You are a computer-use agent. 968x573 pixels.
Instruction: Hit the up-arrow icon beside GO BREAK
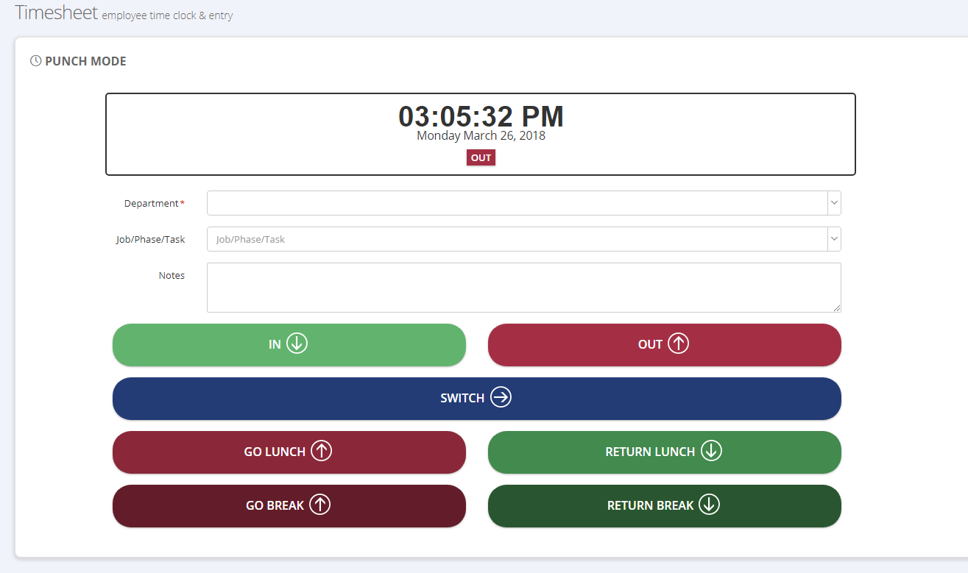coord(319,505)
